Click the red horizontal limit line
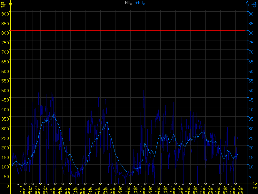 click(x=129, y=31)
